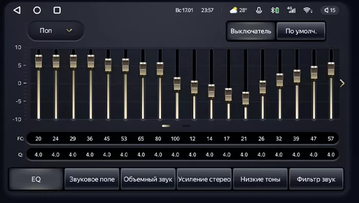This screenshot has height=203, width=359.
Task: Show next bands with right chevron arrow
Action: click(x=342, y=83)
